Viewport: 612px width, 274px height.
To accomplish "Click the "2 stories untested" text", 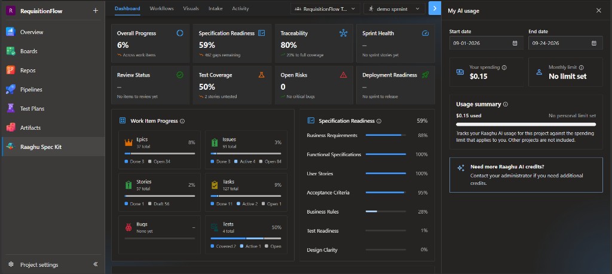I will pyautogui.click(x=221, y=96).
